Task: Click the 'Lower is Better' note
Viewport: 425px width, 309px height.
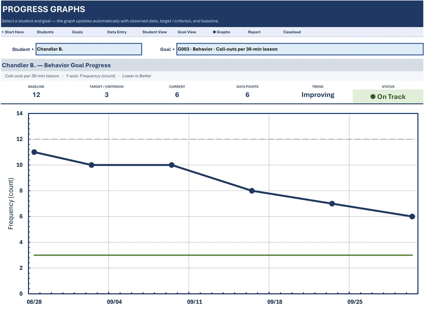Action: click(x=137, y=76)
